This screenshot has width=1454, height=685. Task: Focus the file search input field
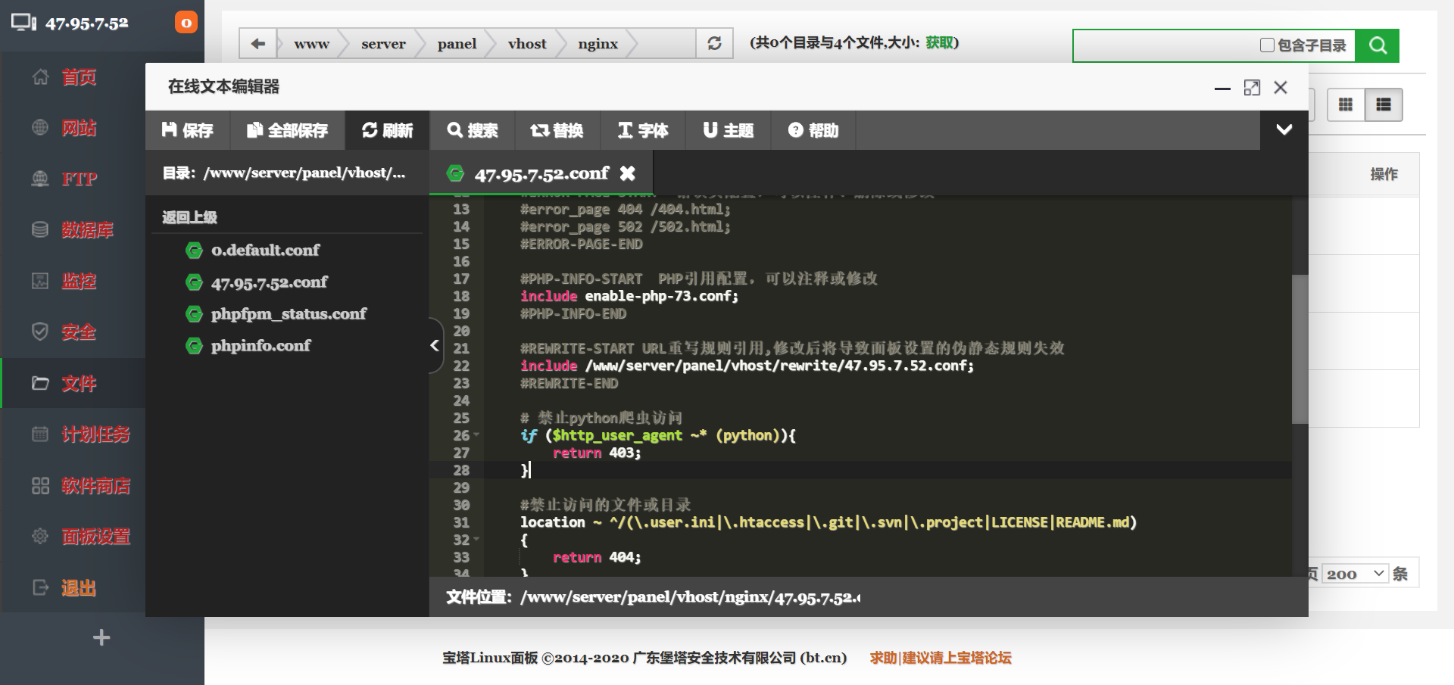pos(1165,45)
